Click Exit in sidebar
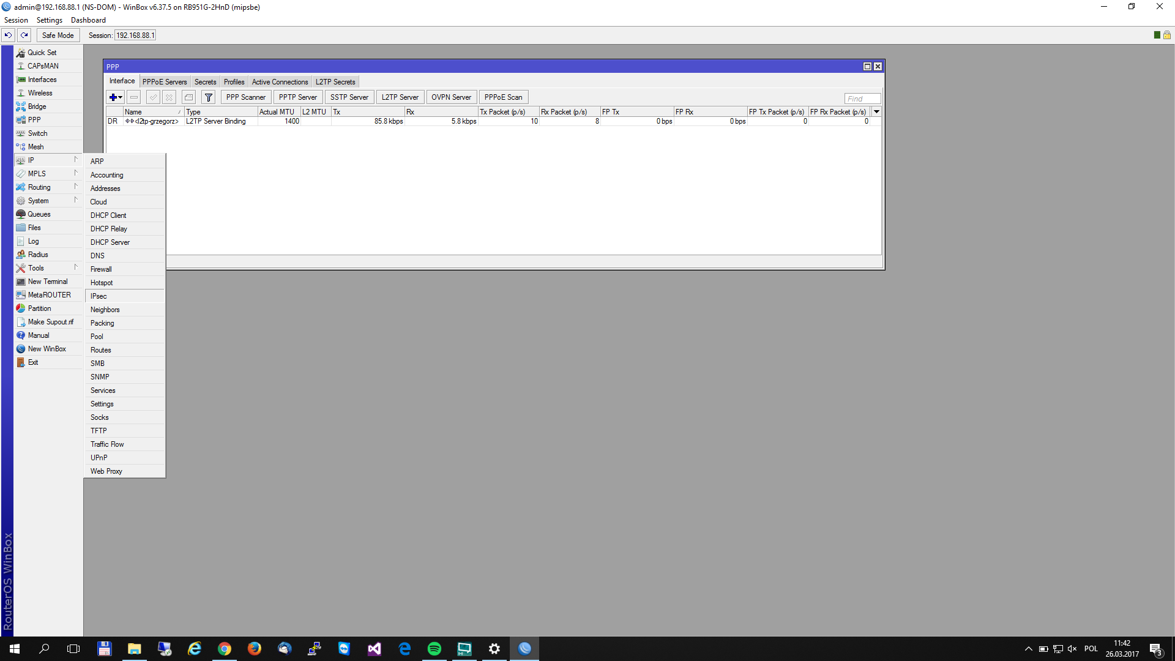Viewport: 1175px width, 661px height. (48, 362)
